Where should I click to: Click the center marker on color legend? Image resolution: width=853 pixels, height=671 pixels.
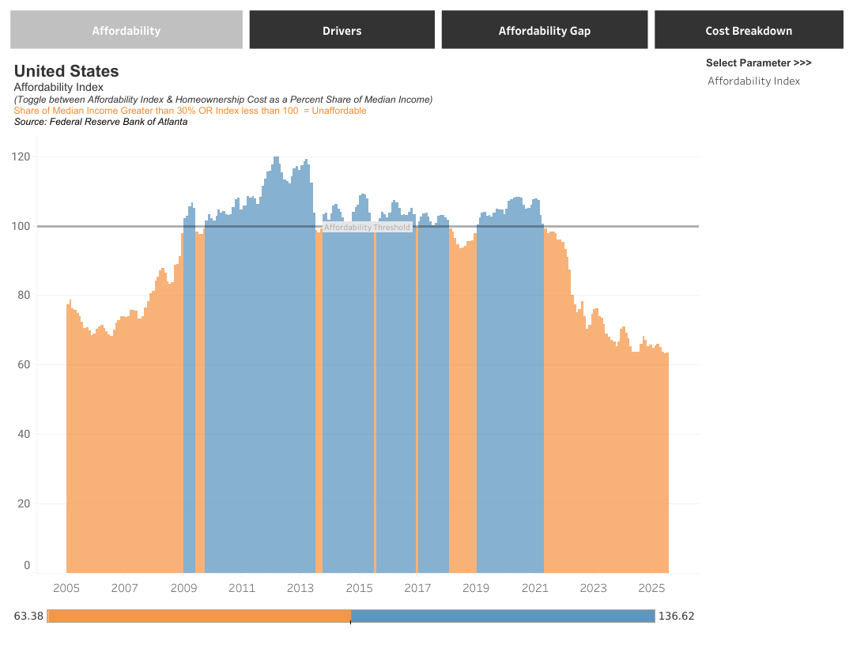click(350, 616)
